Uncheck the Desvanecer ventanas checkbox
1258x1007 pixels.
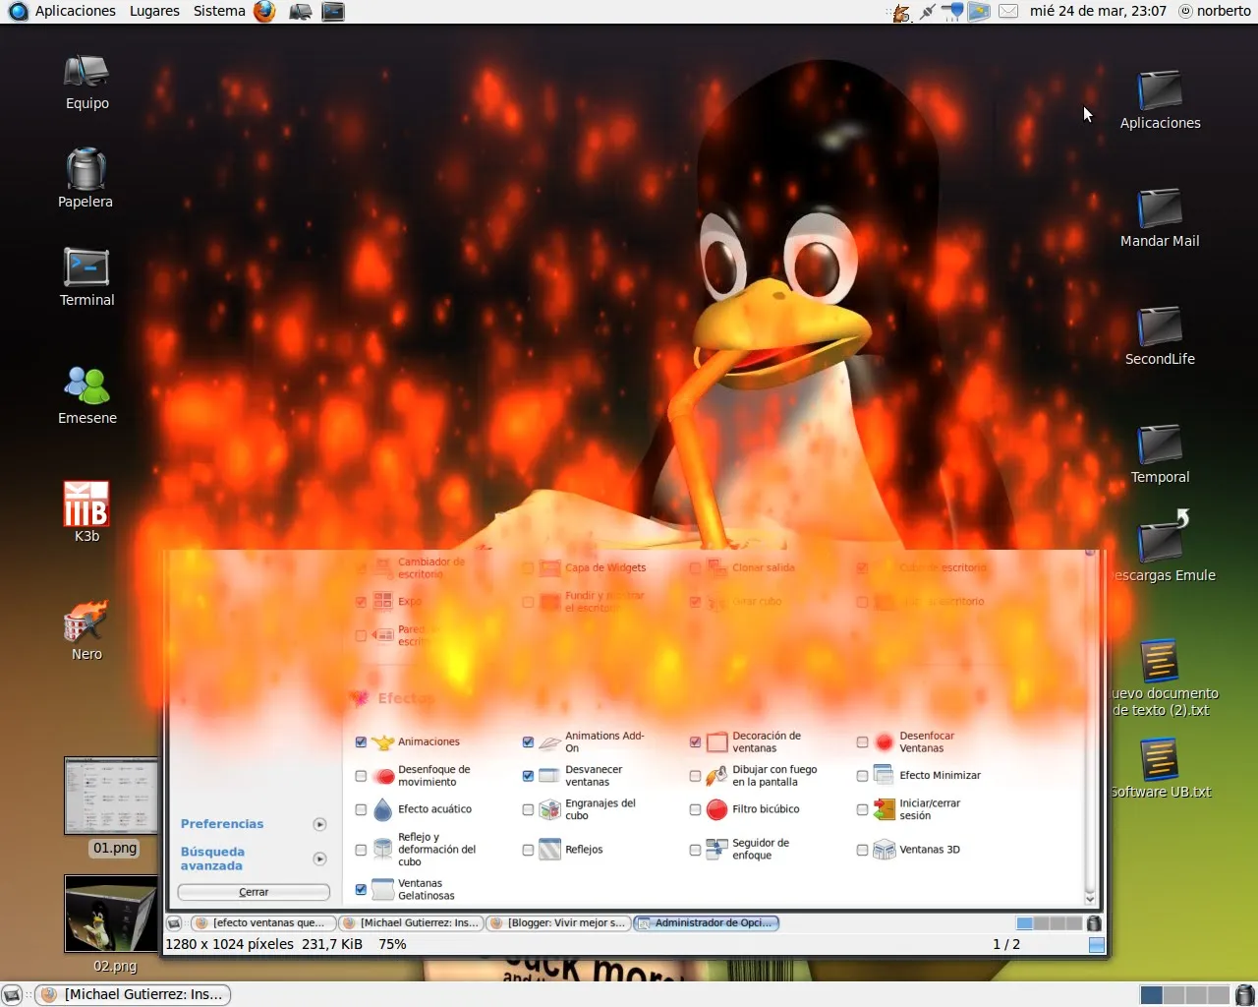click(528, 776)
